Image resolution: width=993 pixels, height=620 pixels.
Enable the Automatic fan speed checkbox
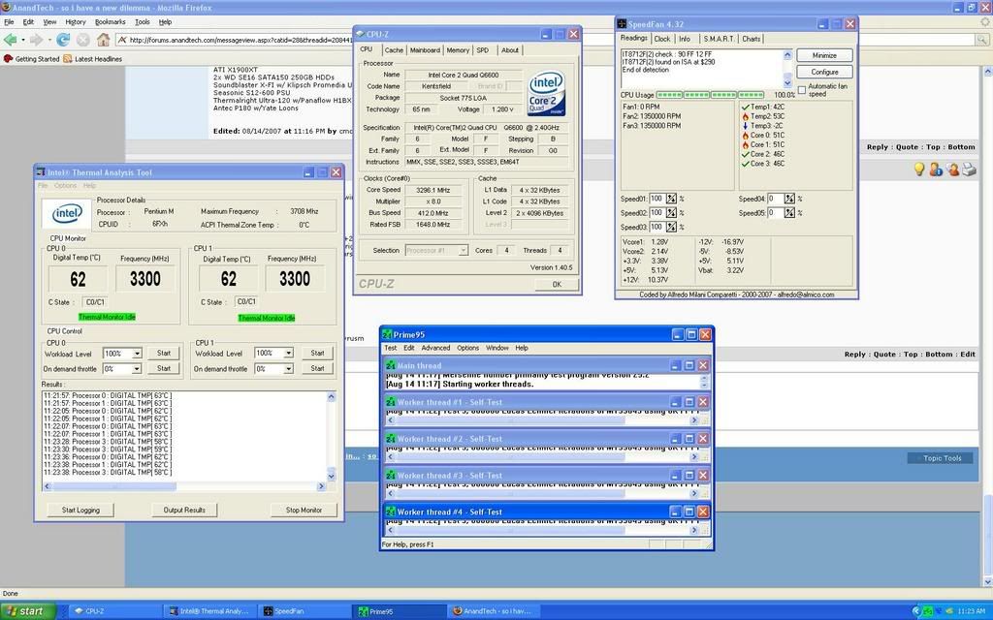click(x=802, y=90)
